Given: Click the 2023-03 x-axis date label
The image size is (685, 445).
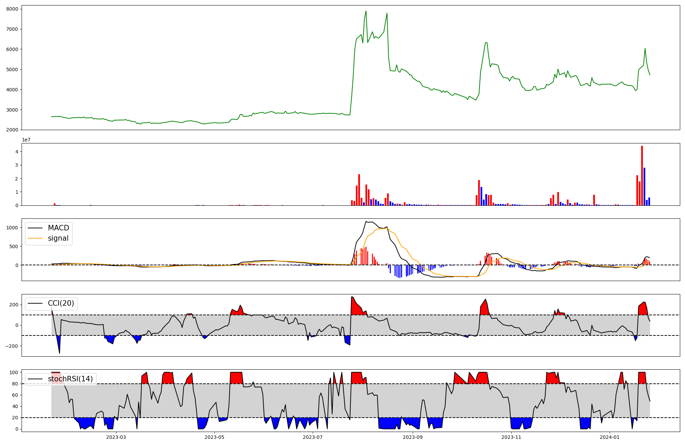Looking at the screenshot, I should [116, 437].
